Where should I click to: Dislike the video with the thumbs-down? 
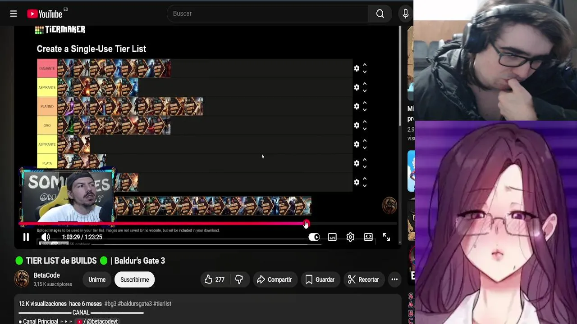pos(239,279)
